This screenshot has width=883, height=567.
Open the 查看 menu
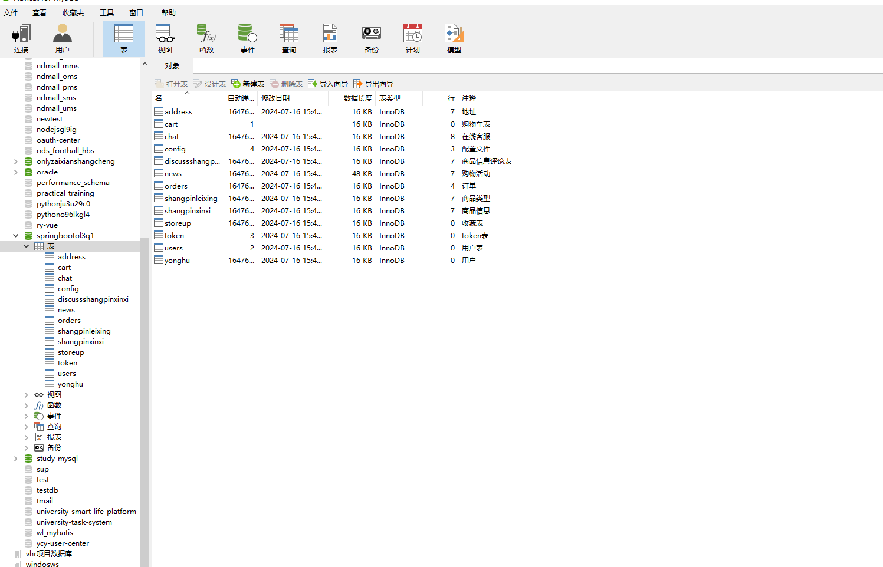40,12
